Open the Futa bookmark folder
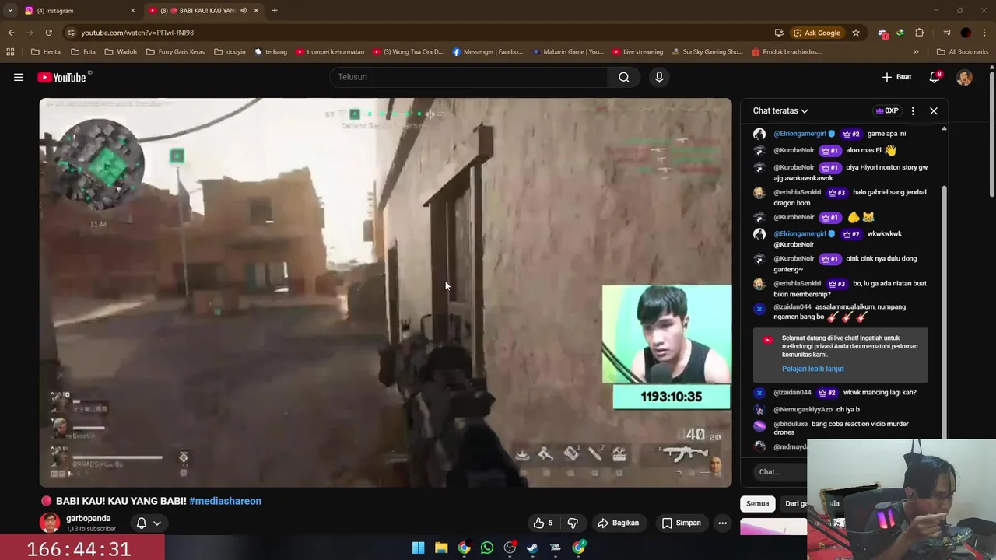 [83, 52]
